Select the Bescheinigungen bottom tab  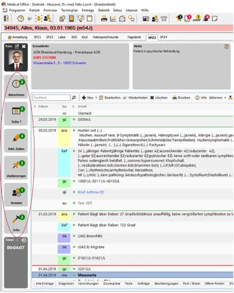click(x=167, y=284)
